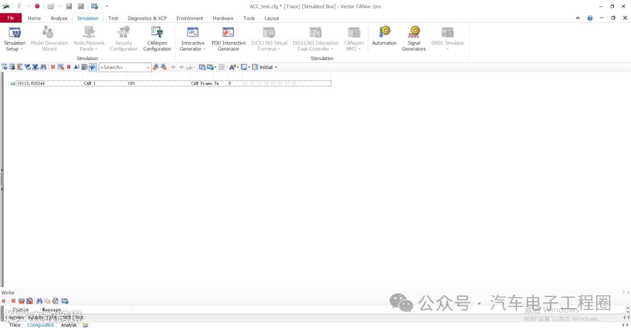
Task: Open the Simulation Setup window
Action: coord(15,39)
